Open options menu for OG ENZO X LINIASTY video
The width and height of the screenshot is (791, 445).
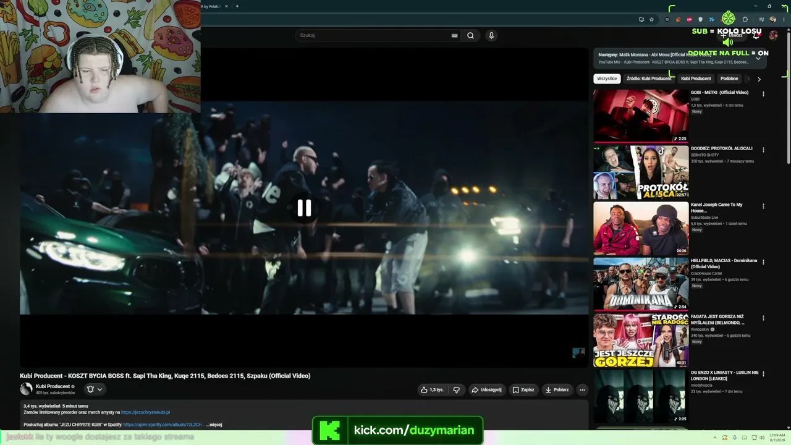763,374
